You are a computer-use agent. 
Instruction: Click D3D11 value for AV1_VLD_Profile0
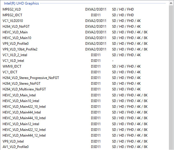pos(96,147)
